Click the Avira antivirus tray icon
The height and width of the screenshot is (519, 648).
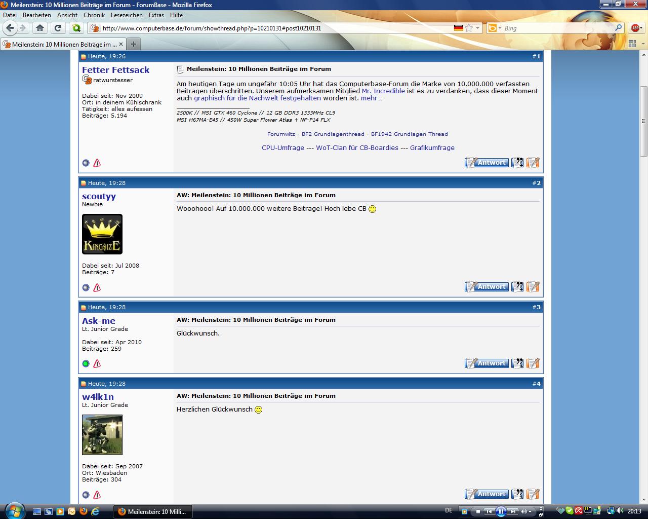[579, 511]
